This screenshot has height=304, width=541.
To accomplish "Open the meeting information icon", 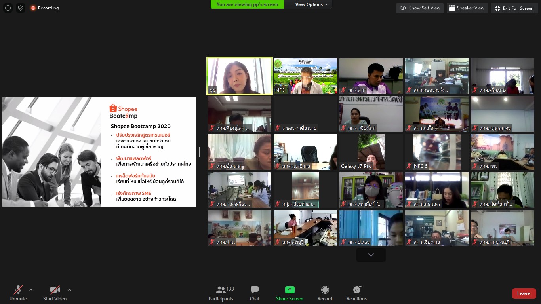I will (x=8, y=8).
